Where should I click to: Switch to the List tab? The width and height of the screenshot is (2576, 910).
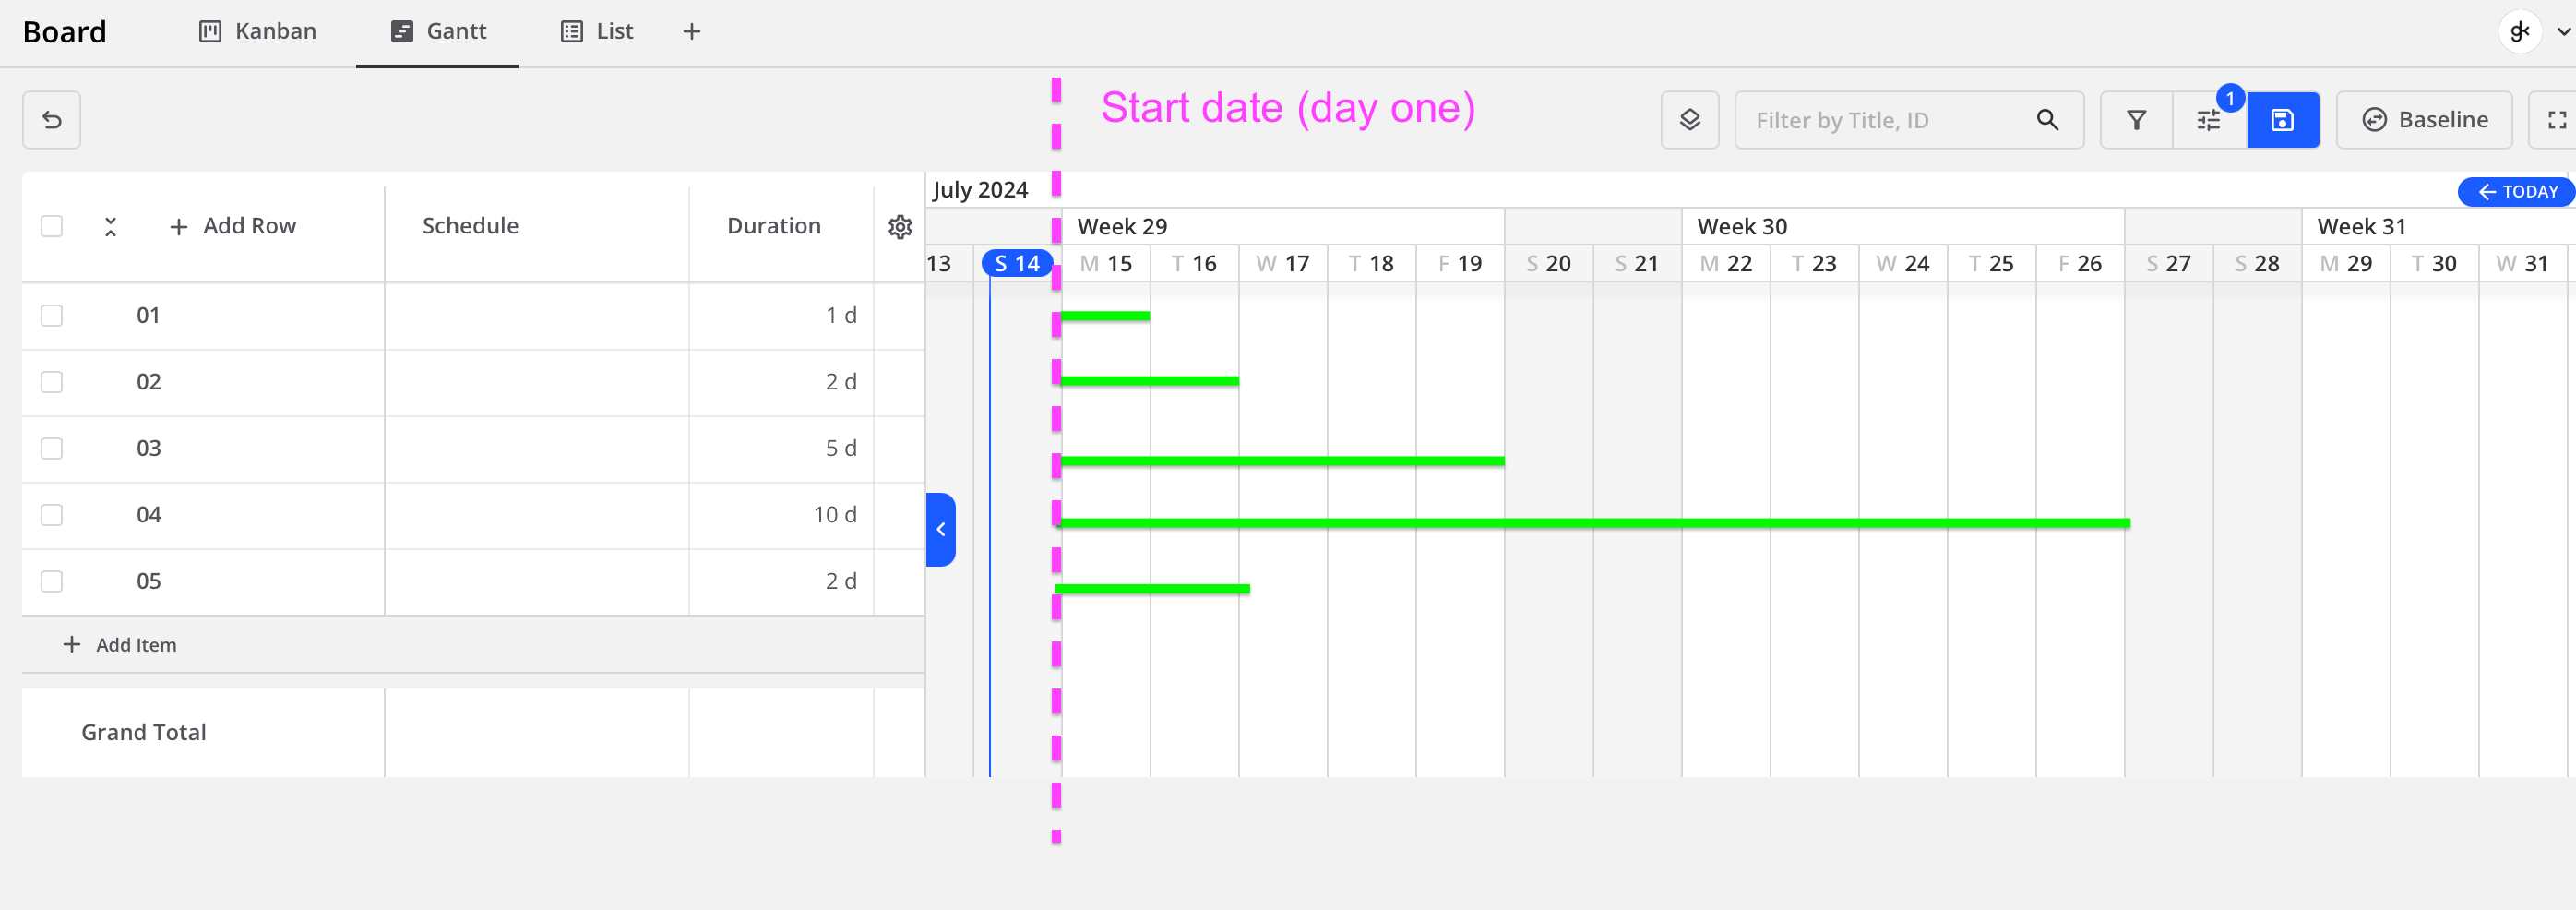597,32
